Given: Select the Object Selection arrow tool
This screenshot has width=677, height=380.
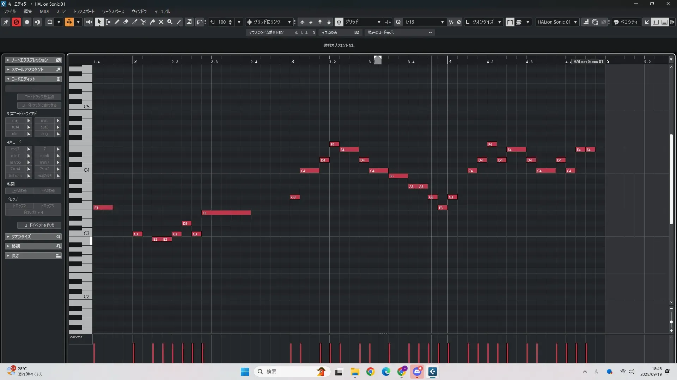Looking at the screenshot, I should pos(99,22).
